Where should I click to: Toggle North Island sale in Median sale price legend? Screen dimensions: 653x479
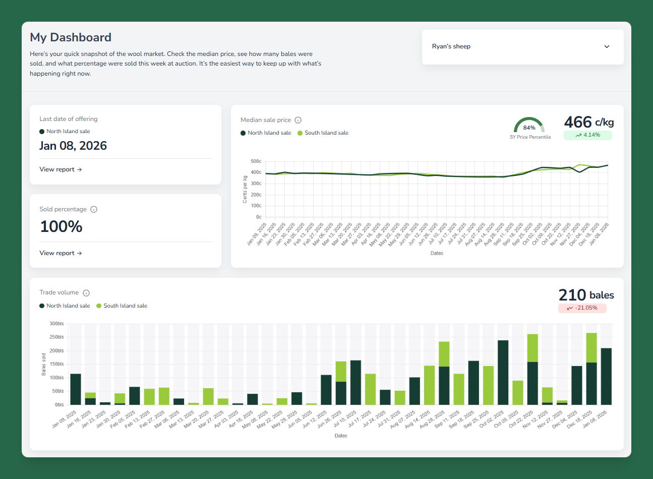pos(266,133)
